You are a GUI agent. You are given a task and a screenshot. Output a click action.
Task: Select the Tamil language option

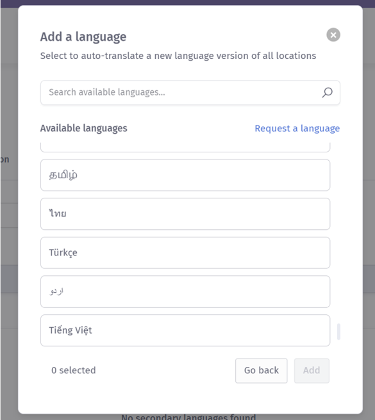(185, 175)
